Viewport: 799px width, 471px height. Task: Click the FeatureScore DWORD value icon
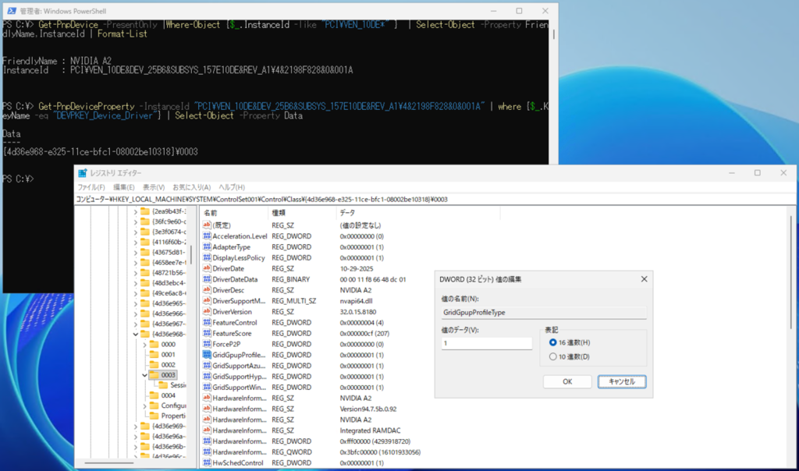pos(207,333)
